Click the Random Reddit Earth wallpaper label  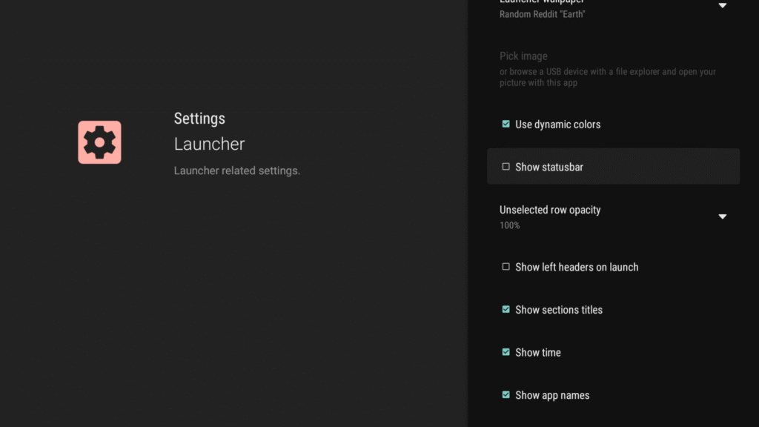click(542, 14)
